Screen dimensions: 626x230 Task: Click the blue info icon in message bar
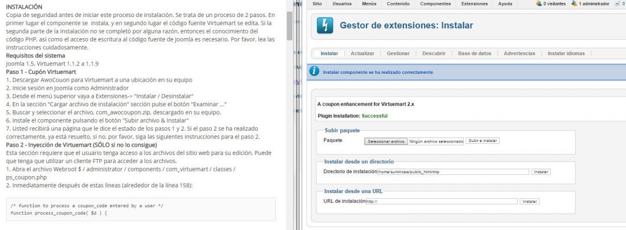click(315, 72)
